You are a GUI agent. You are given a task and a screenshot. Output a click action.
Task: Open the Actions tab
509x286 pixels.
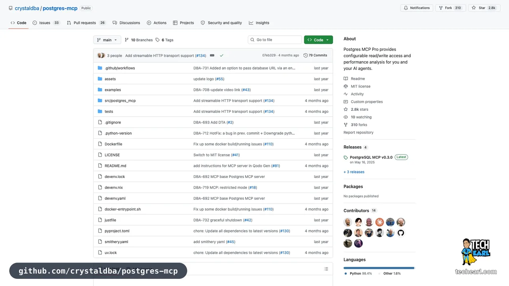(157, 23)
